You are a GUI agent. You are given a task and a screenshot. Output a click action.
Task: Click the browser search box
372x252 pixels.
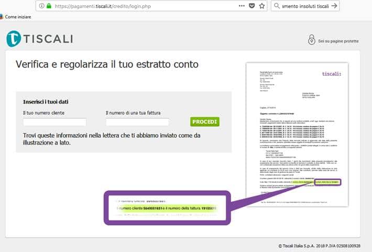(305, 6)
